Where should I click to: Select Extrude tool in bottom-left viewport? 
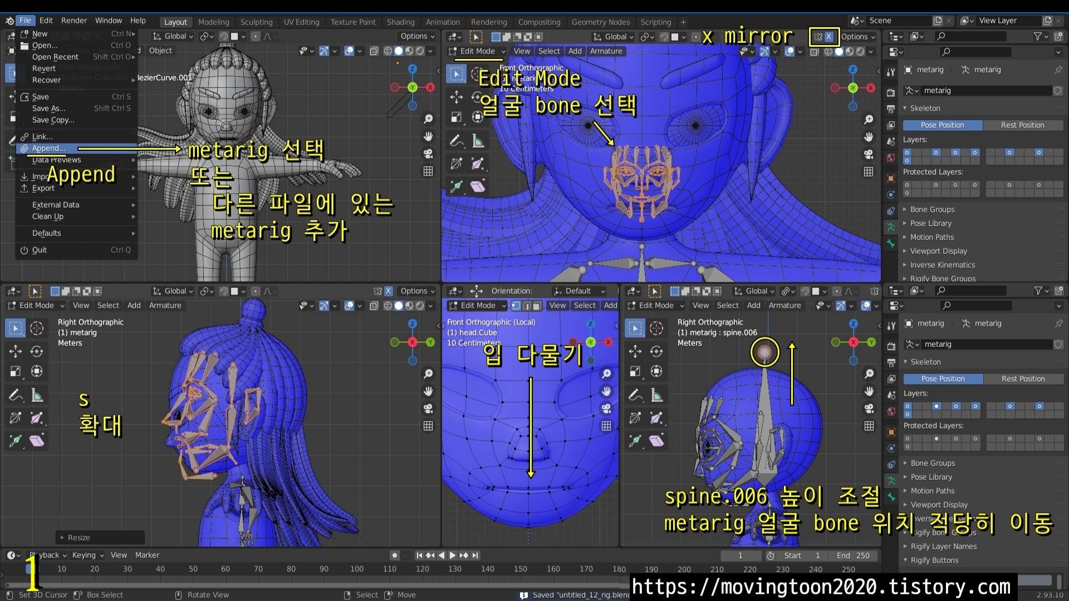(16, 441)
